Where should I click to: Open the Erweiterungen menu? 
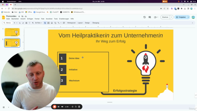click(64, 19)
